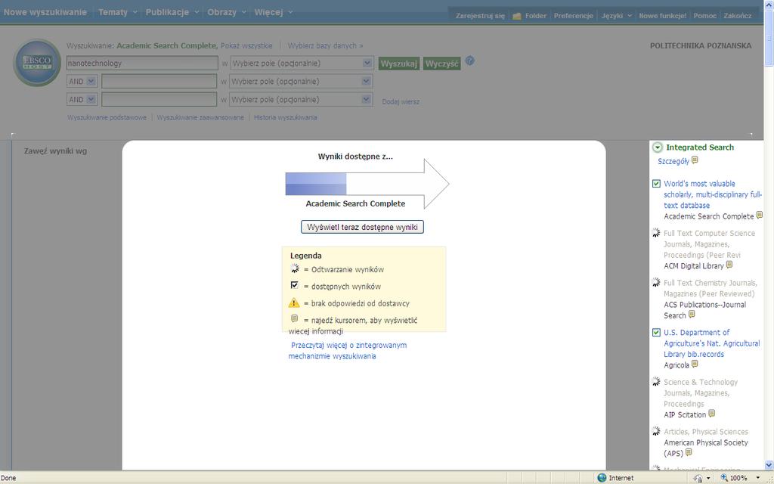Click the Wyczyść clear button

pos(441,64)
